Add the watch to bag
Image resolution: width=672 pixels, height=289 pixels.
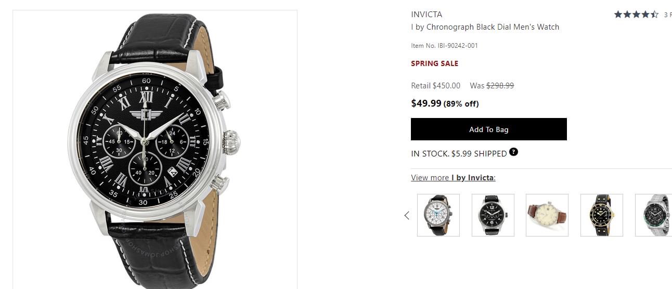pos(488,129)
